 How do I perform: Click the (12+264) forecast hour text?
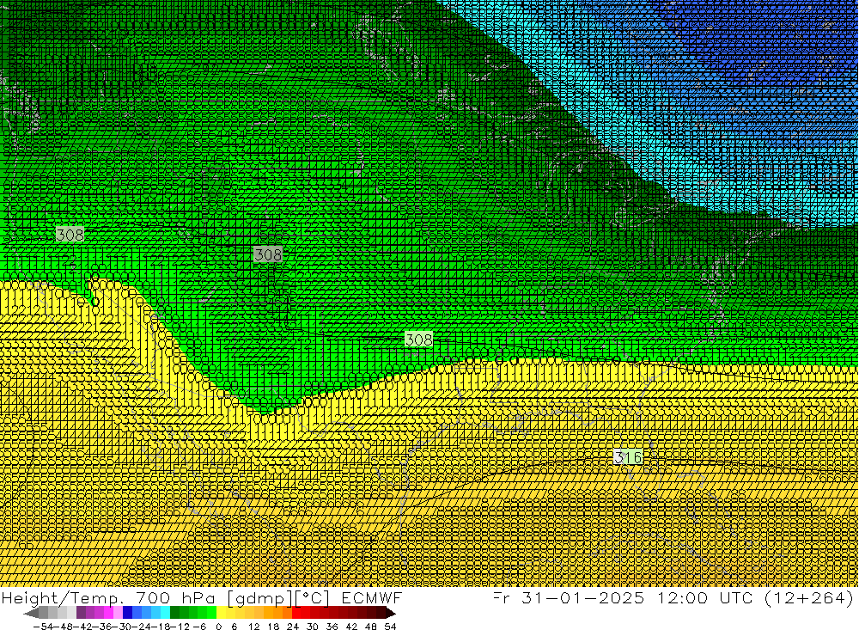(x=809, y=597)
